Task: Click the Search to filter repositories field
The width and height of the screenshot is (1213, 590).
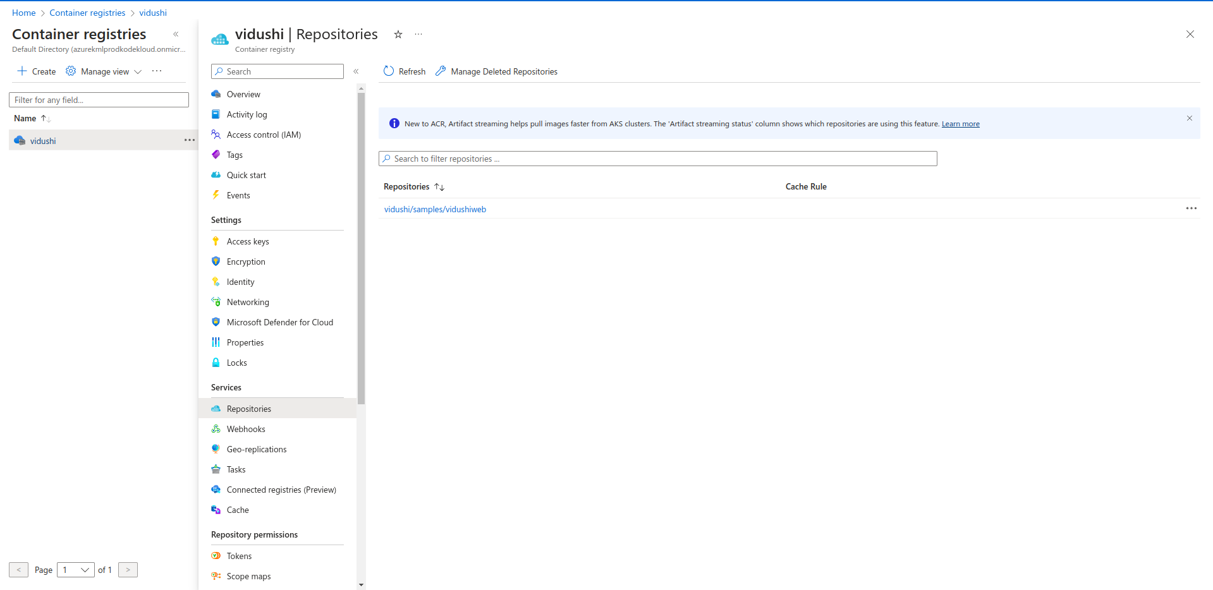Action: (x=657, y=159)
